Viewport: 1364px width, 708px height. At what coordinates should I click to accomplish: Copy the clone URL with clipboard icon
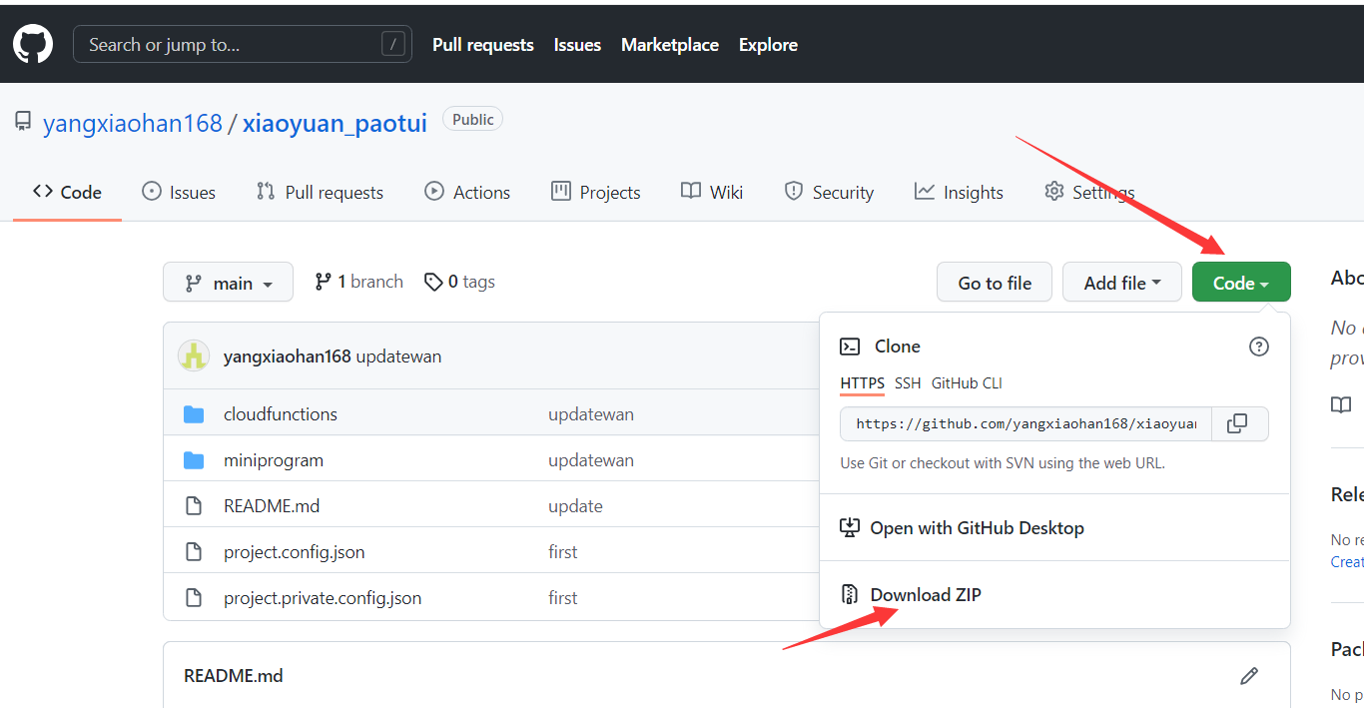pyautogui.click(x=1238, y=423)
